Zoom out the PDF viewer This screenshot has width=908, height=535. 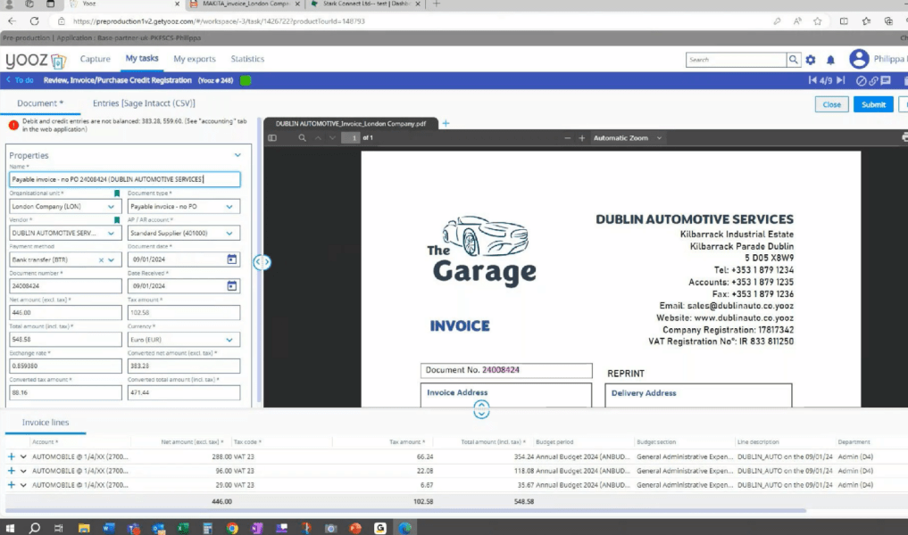[568, 137]
